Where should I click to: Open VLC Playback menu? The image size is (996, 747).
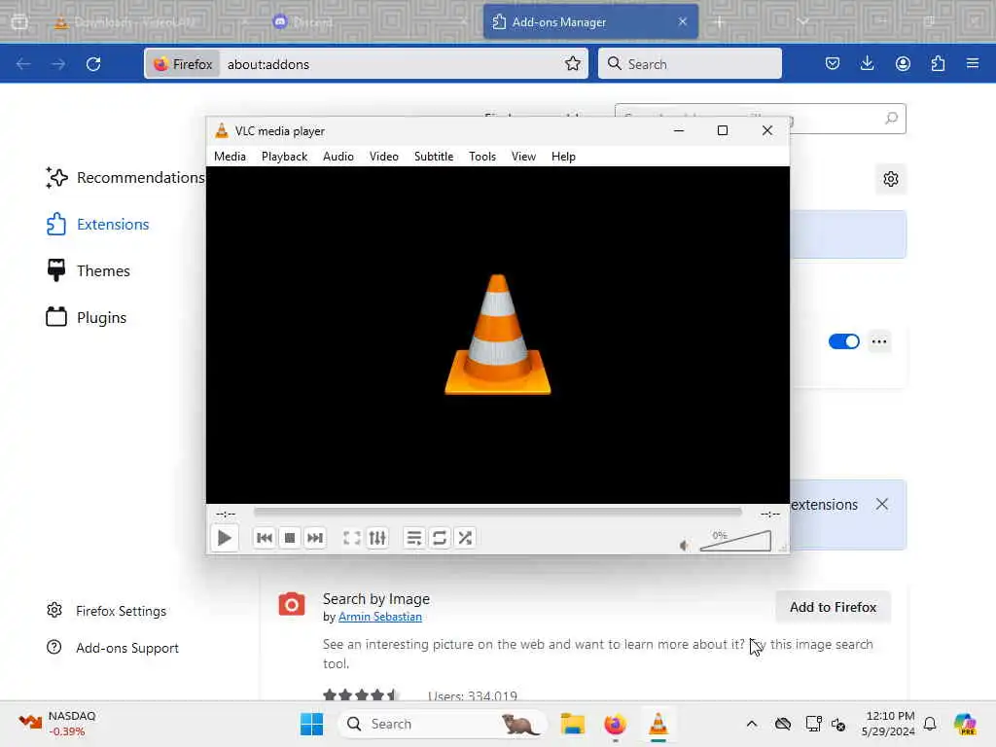tap(285, 157)
